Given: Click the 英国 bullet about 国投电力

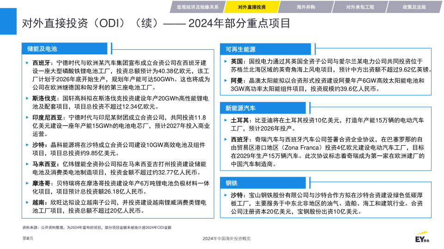Looking at the screenshot, I should (331, 65).
